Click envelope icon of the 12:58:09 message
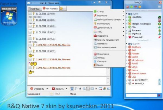 (30, 14)
